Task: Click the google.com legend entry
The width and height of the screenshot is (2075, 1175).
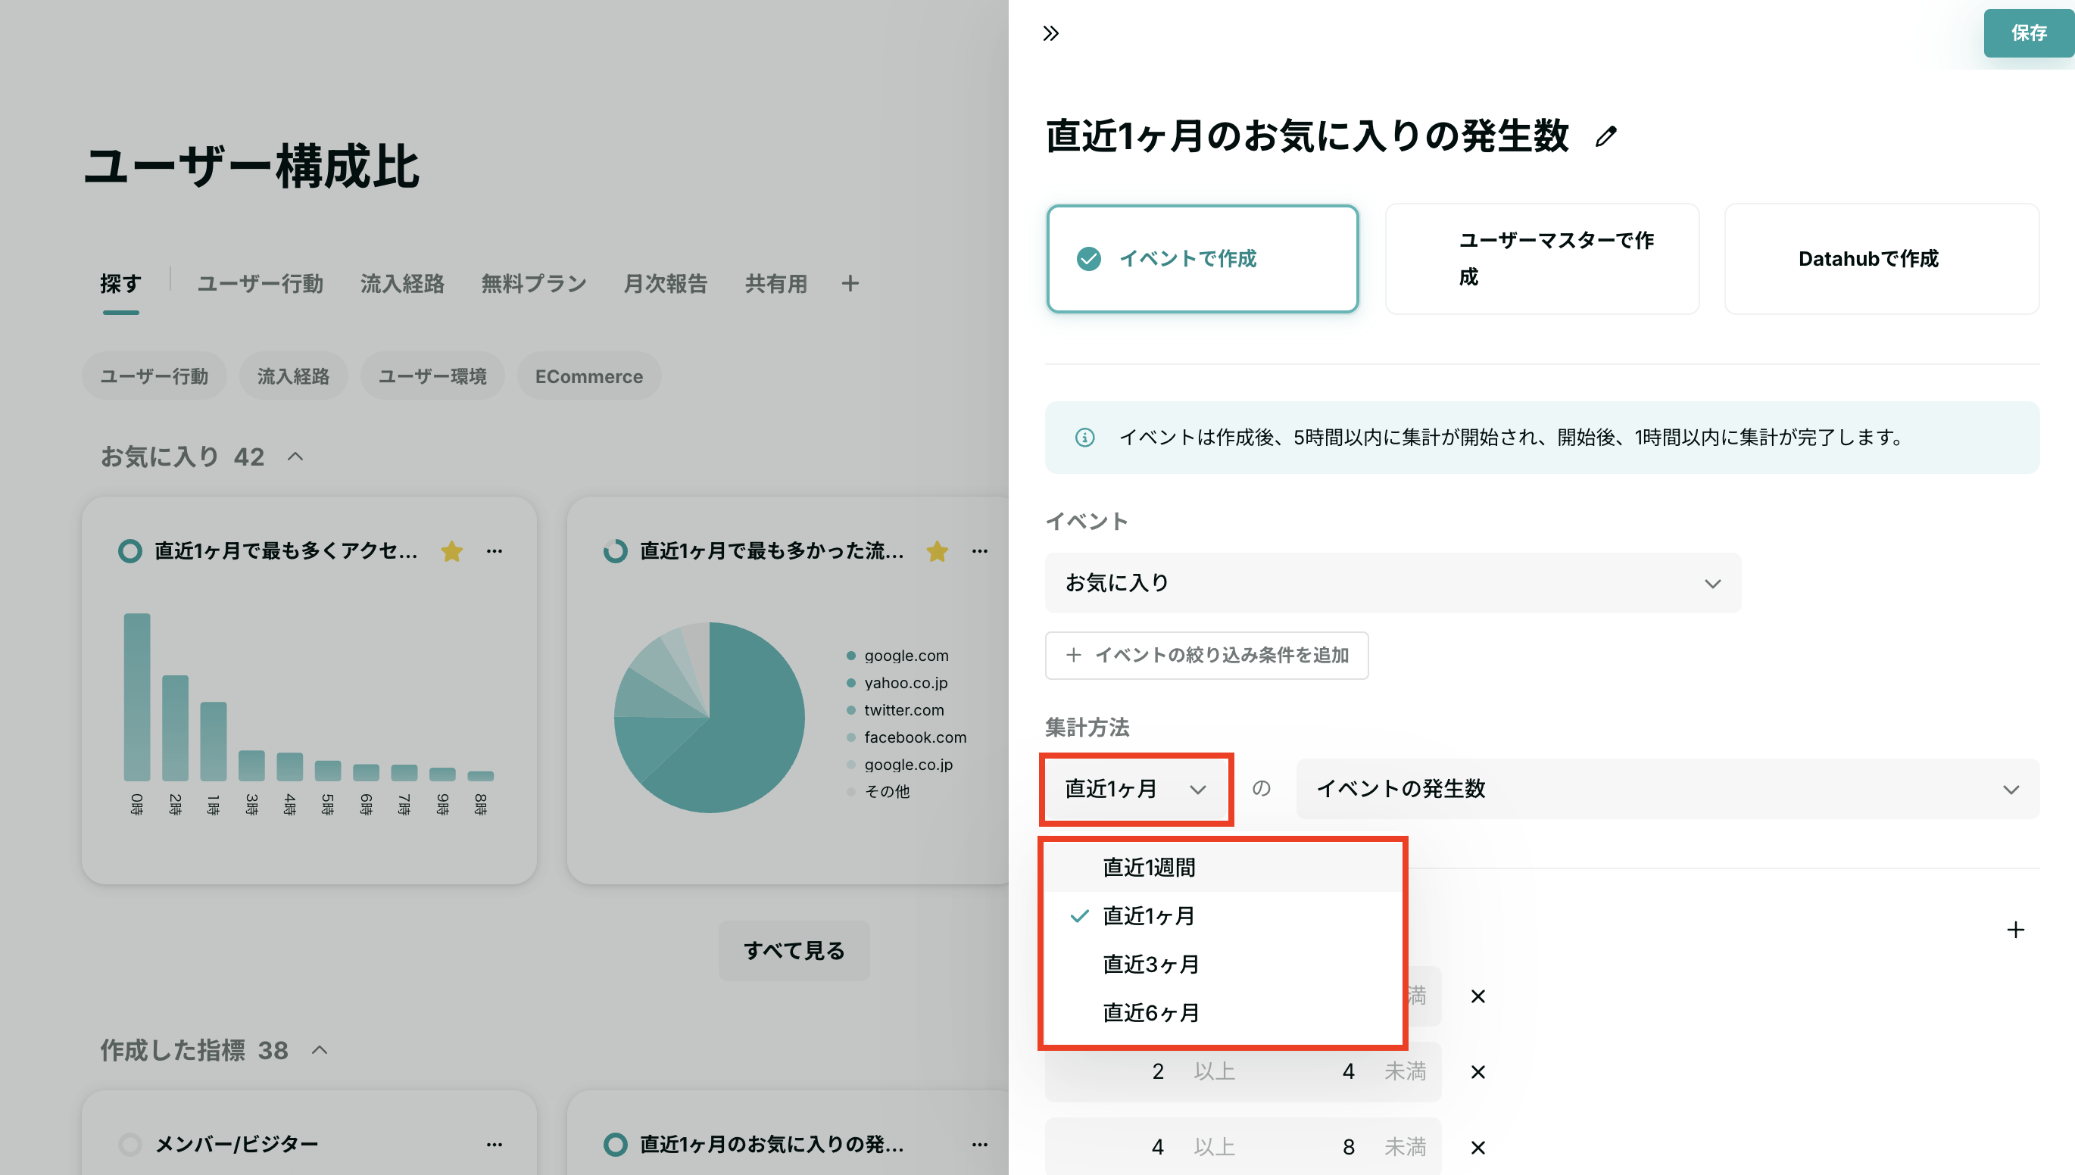Action: pyautogui.click(x=897, y=656)
